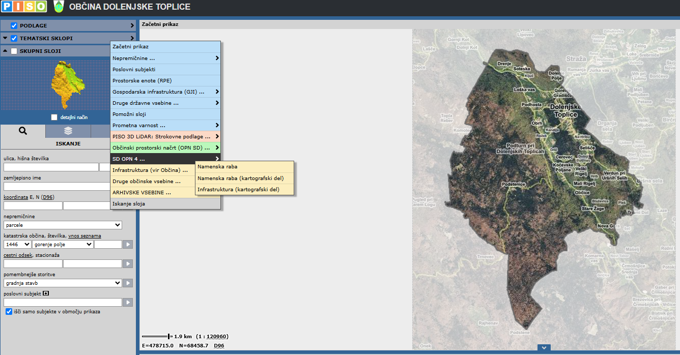The height and width of the screenshot is (355, 680).
Task: Run the cestni odsek search arrow
Action: point(128,264)
